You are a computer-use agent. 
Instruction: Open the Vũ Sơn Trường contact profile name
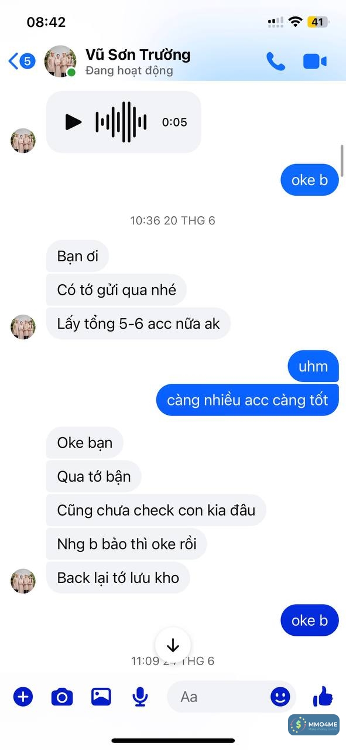138,54
